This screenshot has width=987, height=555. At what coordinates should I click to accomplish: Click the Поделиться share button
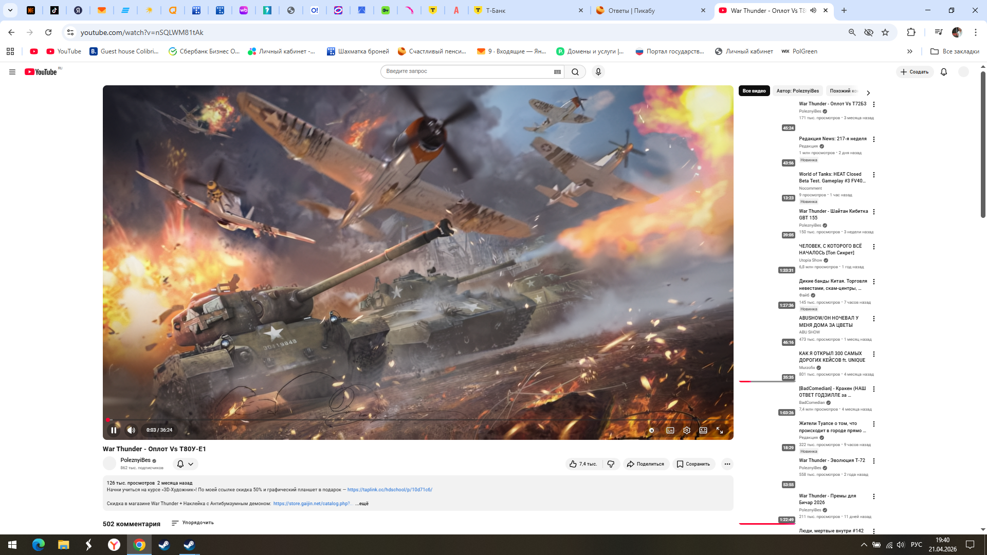pyautogui.click(x=646, y=464)
